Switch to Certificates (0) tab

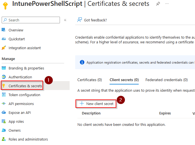point(90,80)
